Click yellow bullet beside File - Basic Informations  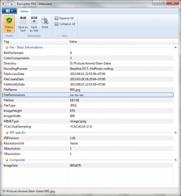tap(7, 48)
